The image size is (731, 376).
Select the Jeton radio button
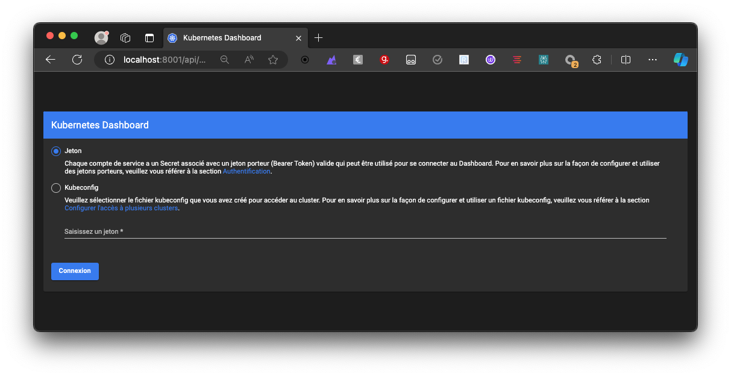(x=56, y=151)
